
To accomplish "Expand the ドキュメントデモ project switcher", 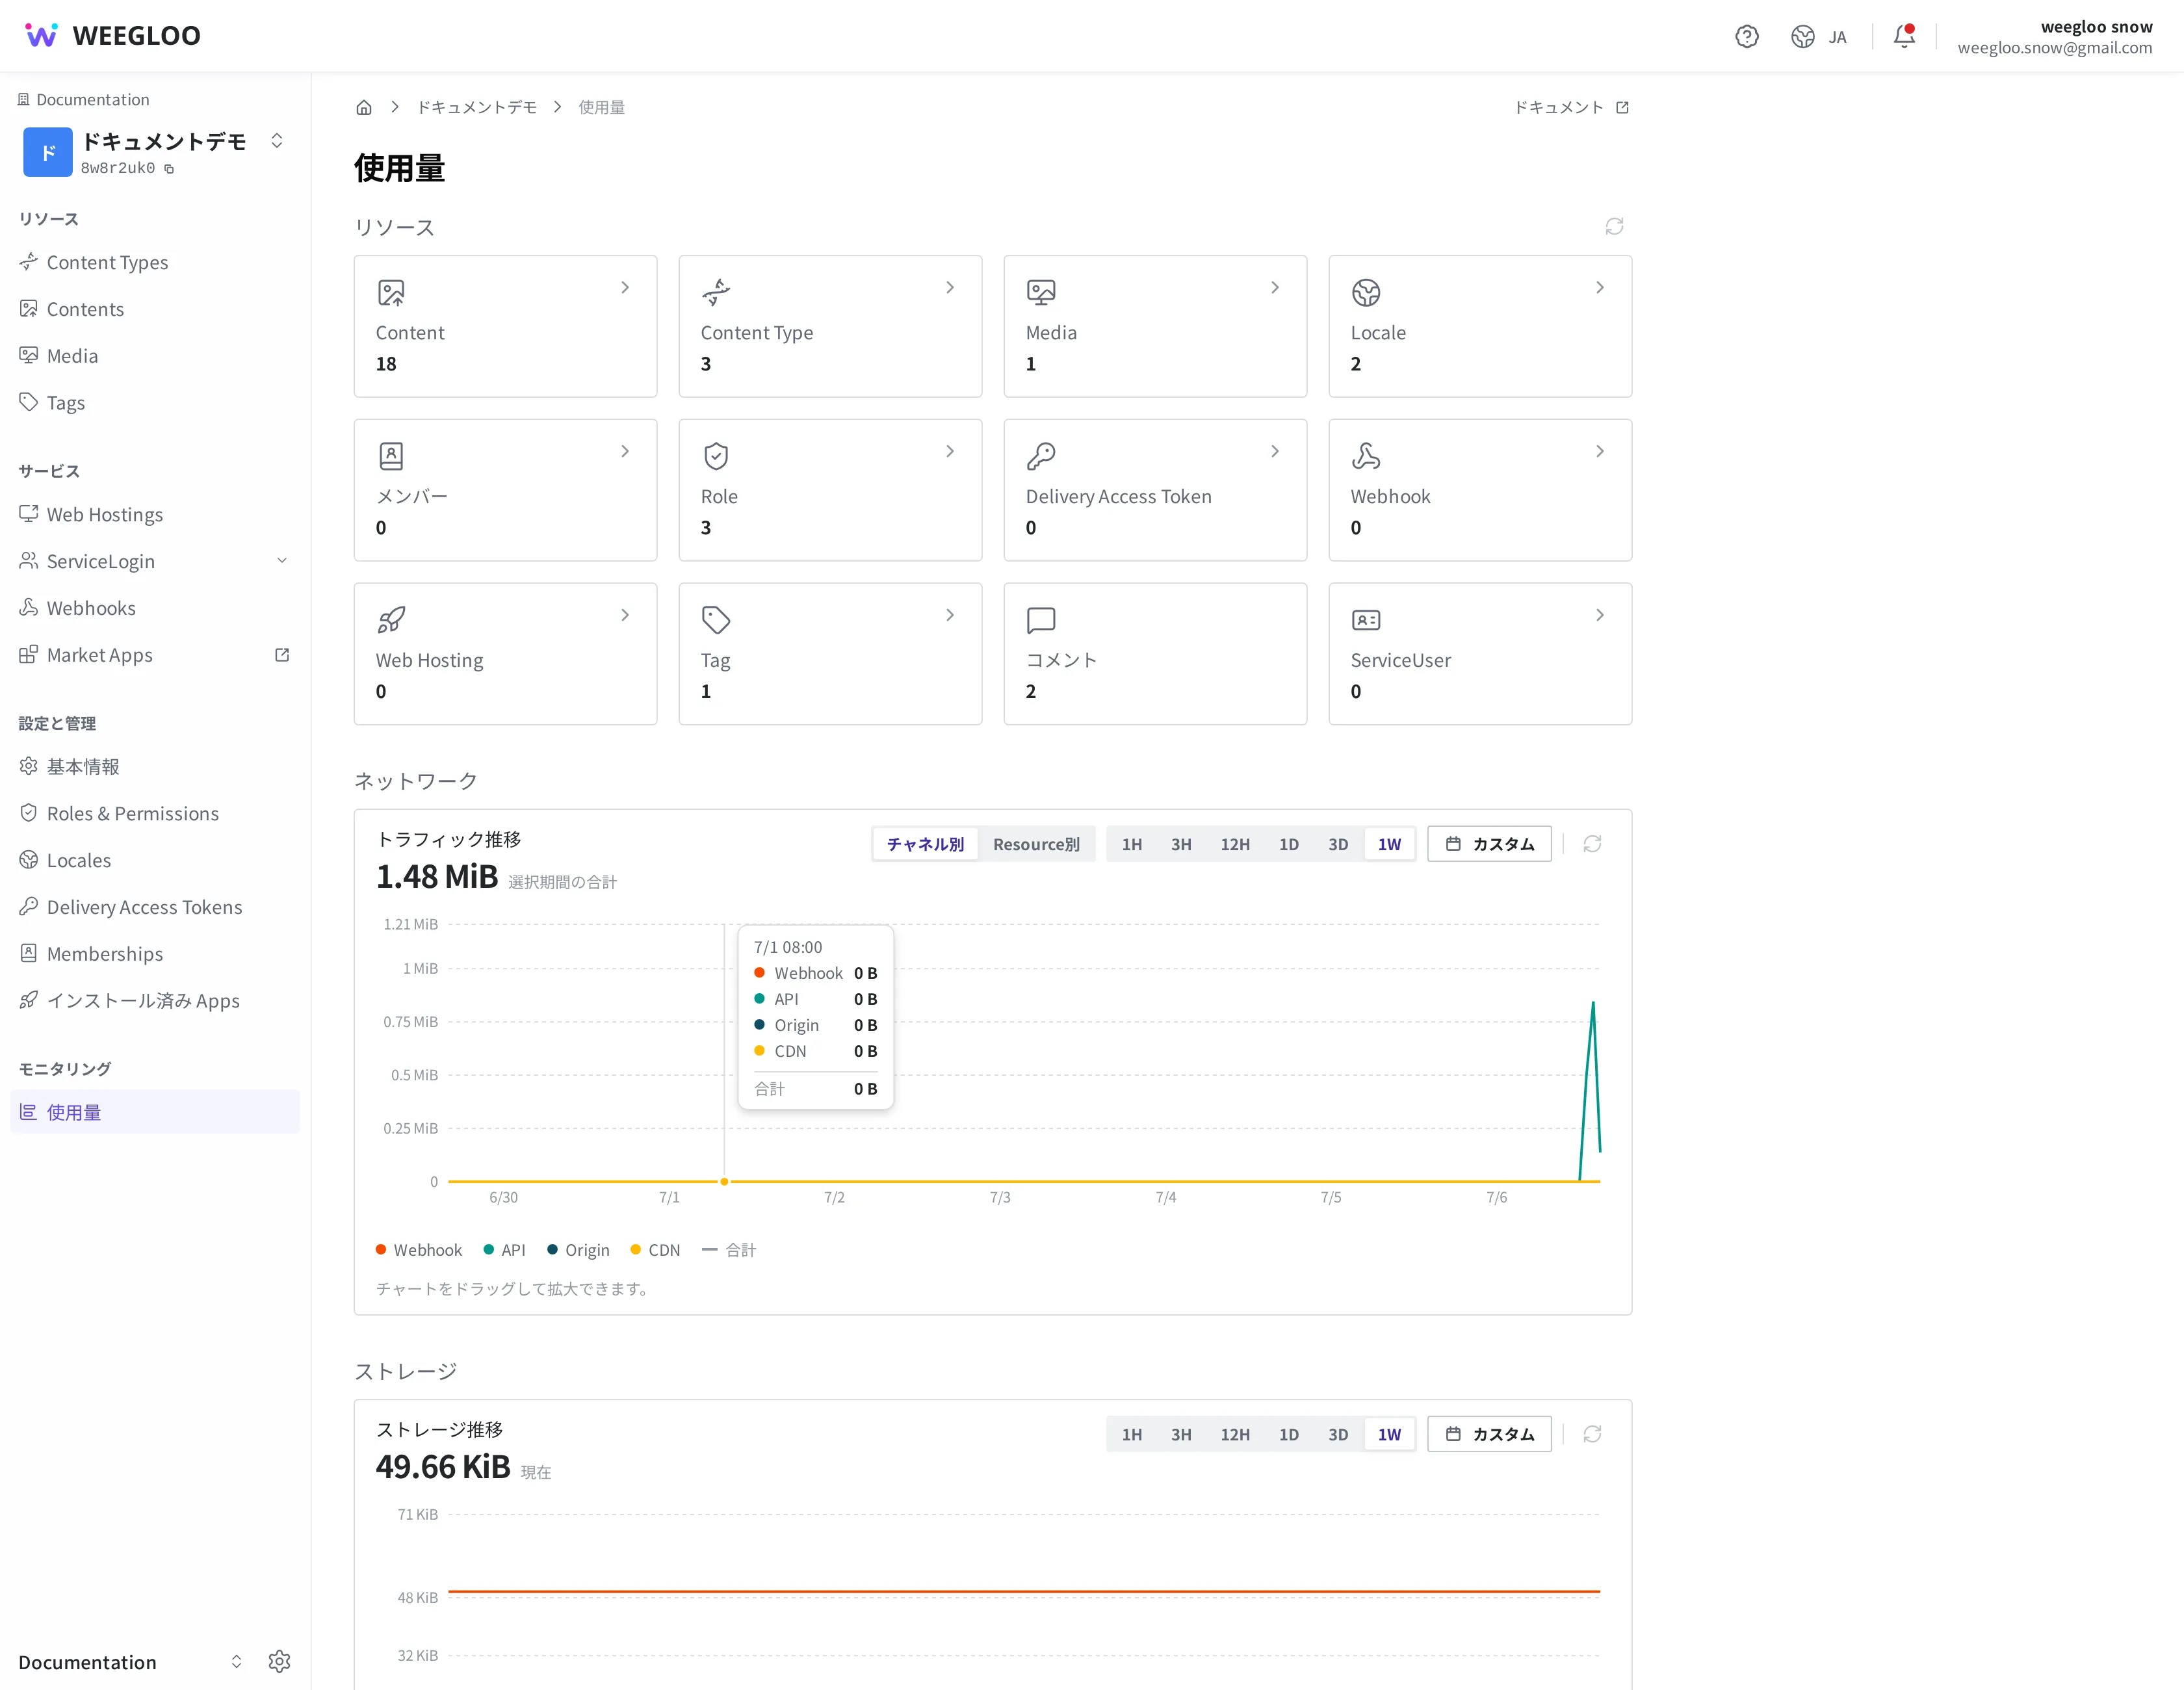I will [x=277, y=141].
